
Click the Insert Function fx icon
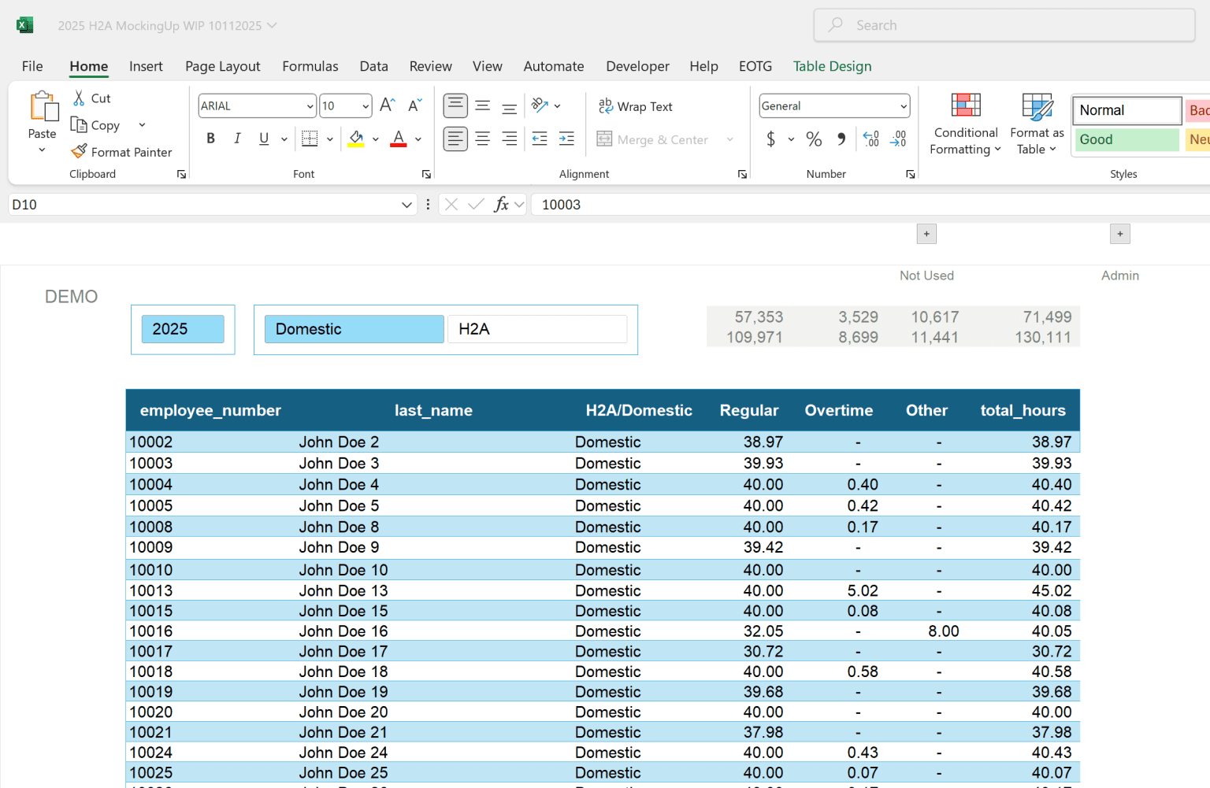(x=502, y=204)
